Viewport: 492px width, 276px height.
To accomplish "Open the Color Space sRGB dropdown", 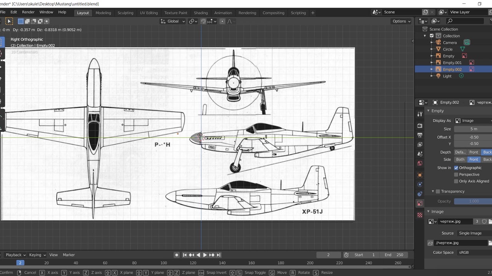I will (474, 253).
